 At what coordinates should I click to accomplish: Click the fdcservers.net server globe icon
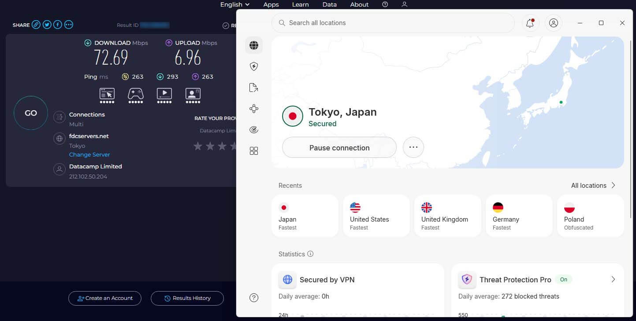(60, 139)
